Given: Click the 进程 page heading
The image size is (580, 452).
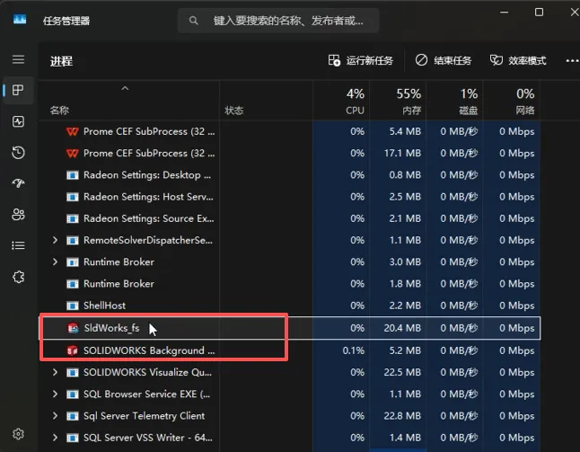Looking at the screenshot, I should [x=61, y=61].
